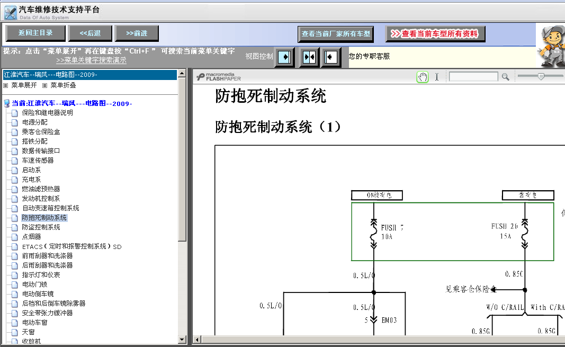Select the text selection cursor tool

pyautogui.click(x=437, y=77)
